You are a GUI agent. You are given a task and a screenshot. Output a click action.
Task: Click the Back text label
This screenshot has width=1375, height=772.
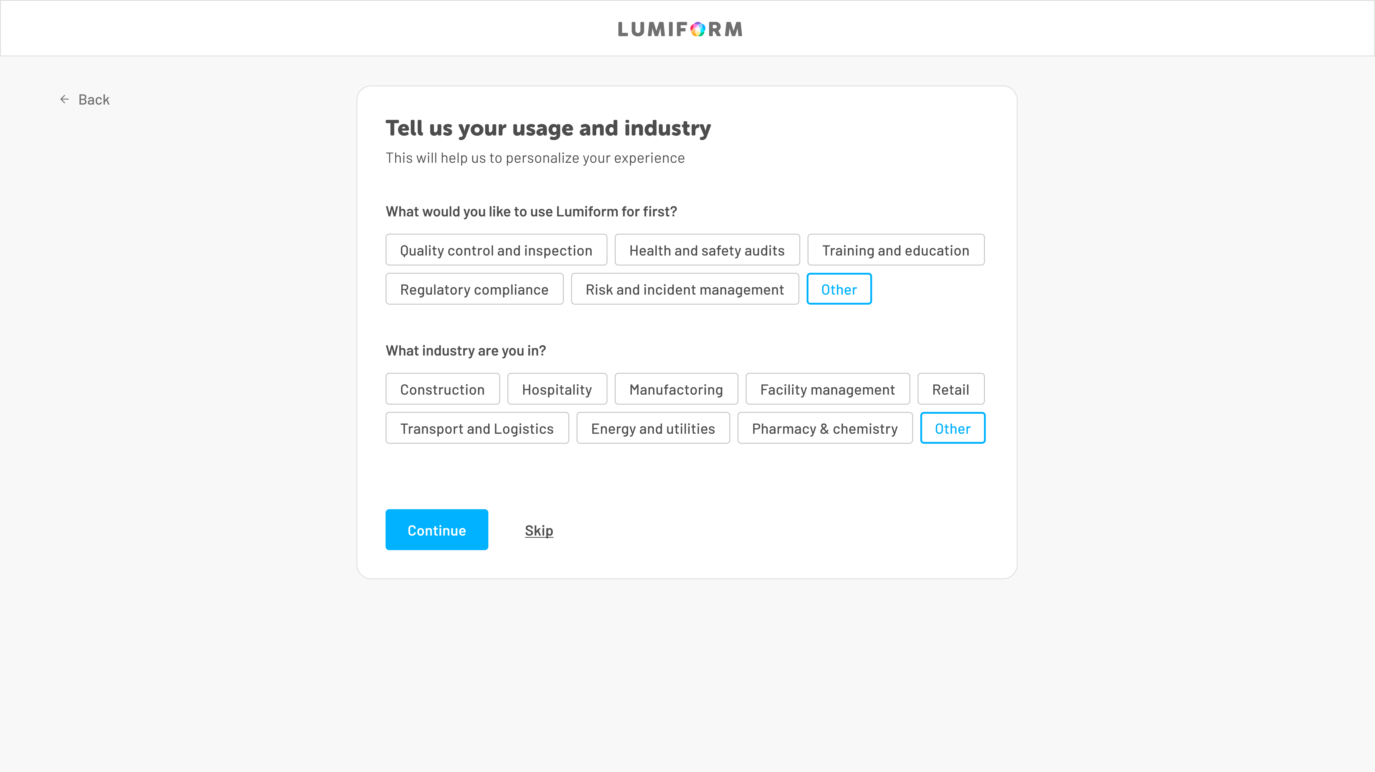coord(94,99)
